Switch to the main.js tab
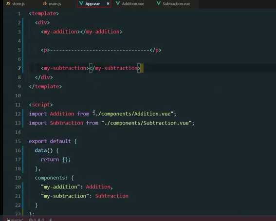This screenshot has width=276, height=221. pos(55,4)
